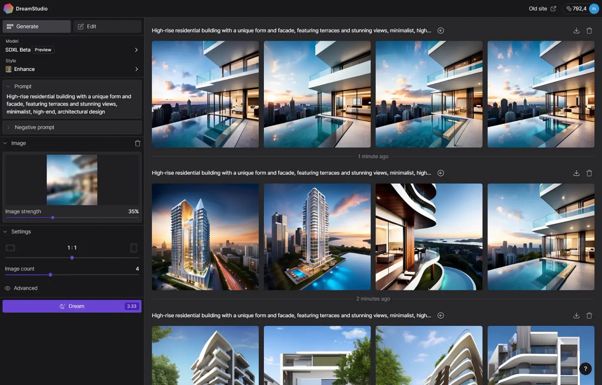Open fourth image in third row
The image size is (602, 385).
click(541, 355)
